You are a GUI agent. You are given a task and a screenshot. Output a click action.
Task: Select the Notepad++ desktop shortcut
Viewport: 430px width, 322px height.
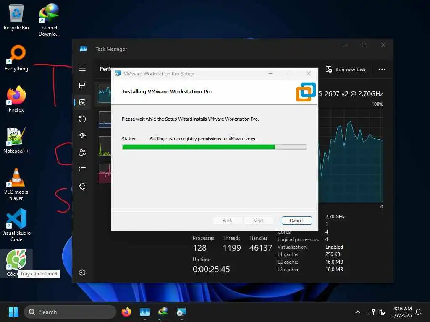pyautogui.click(x=16, y=140)
